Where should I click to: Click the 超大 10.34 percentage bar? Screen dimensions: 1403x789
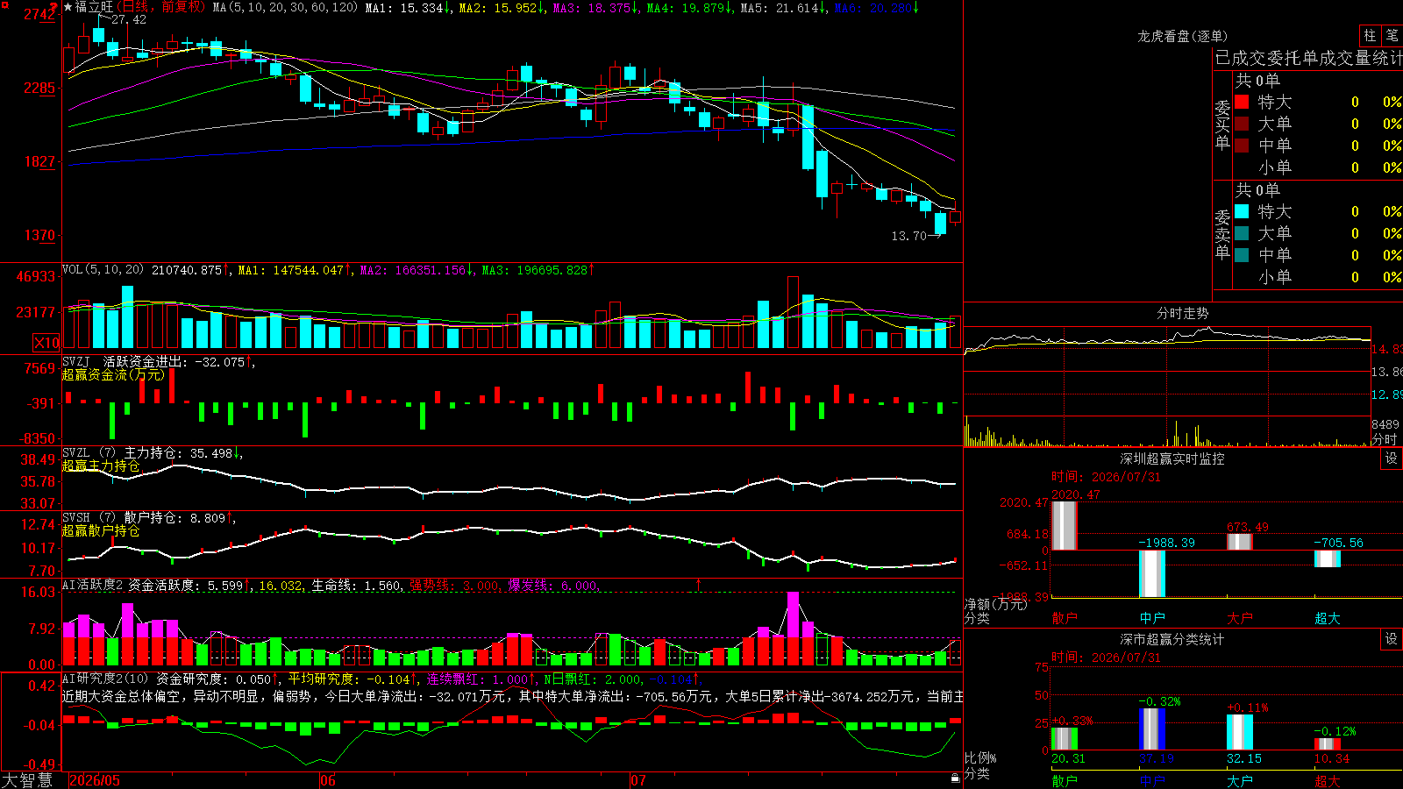coord(1327,744)
